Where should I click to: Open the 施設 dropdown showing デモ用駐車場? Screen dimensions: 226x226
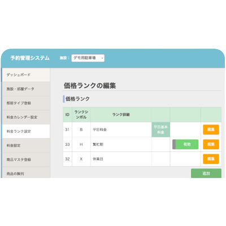pos(88,58)
